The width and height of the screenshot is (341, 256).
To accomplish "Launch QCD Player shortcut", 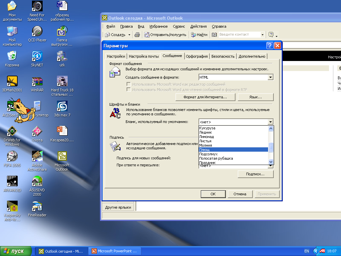I will pyautogui.click(x=37, y=34).
